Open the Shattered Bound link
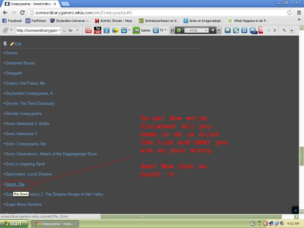The image size is (304, 228). pos(20,63)
